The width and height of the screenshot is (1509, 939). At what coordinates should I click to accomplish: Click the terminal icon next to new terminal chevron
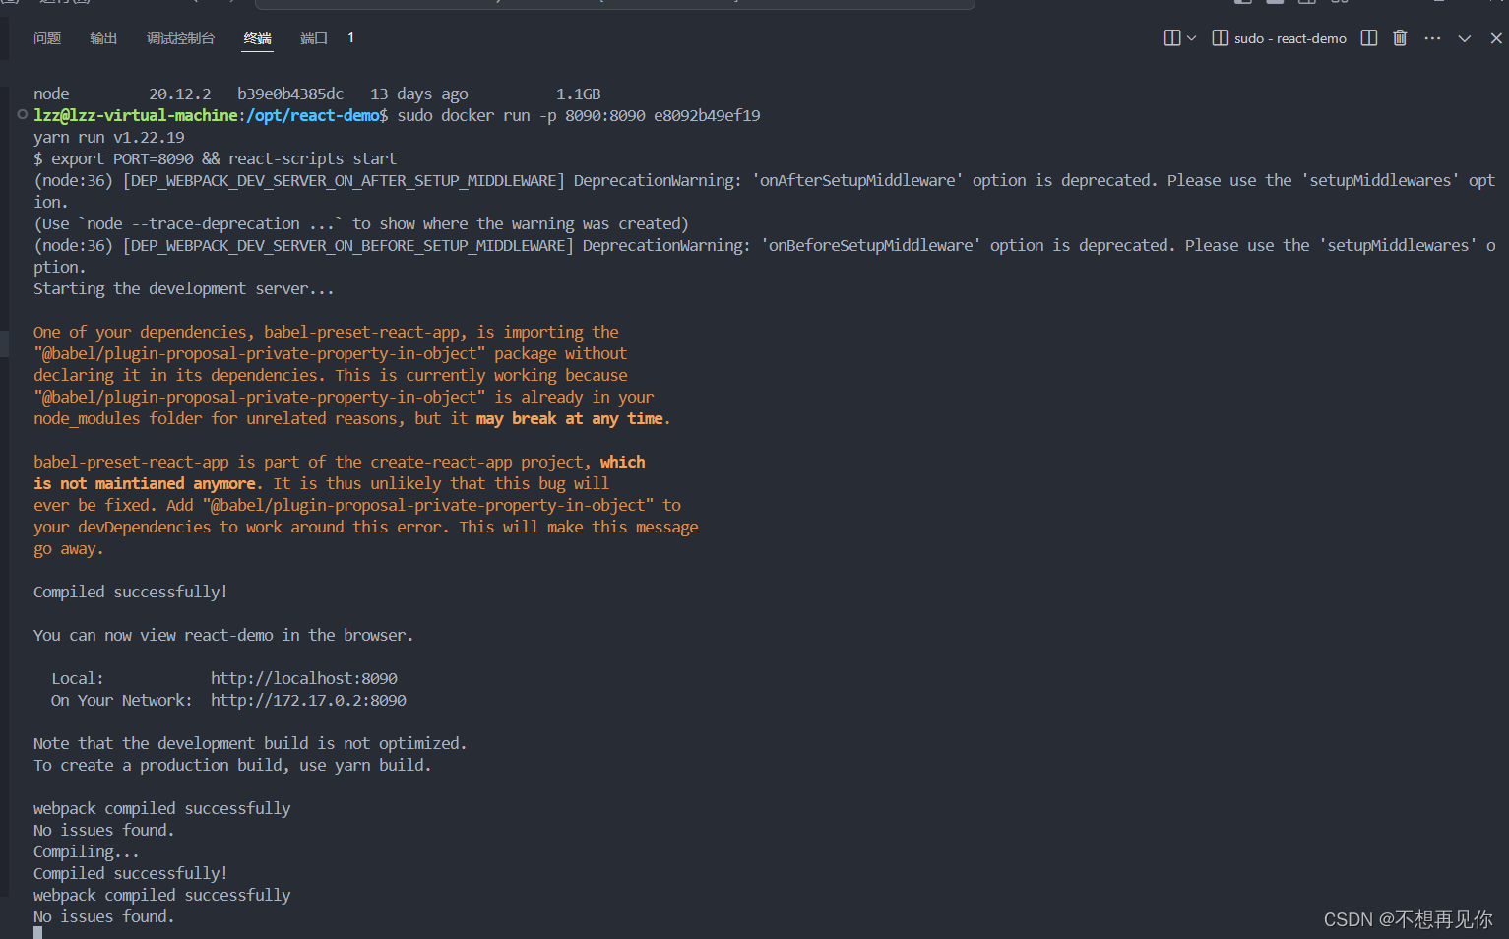coord(1172,37)
